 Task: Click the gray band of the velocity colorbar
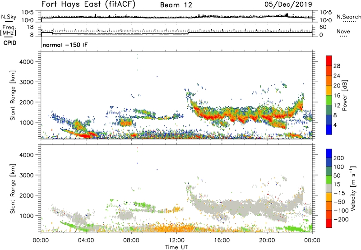pyautogui.click(x=329, y=188)
